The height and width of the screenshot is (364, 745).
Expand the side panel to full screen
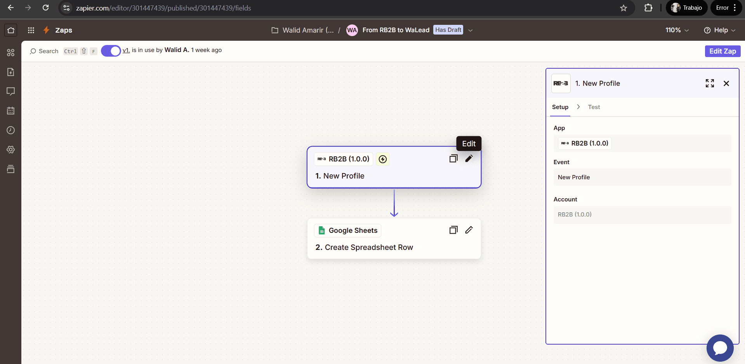pyautogui.click(x=710, y=83)
